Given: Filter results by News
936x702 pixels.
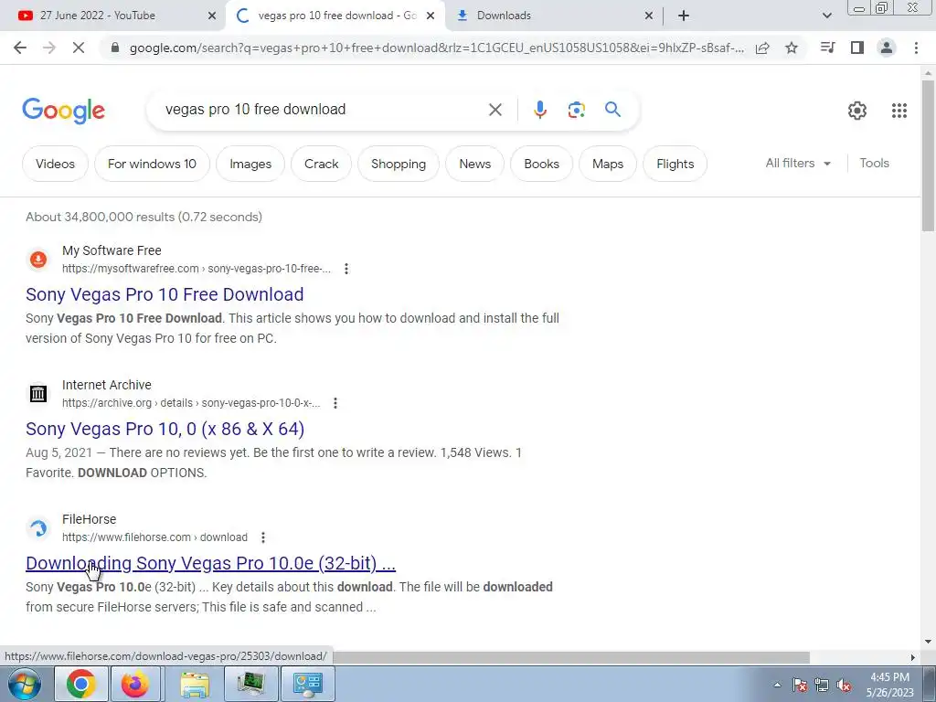Looking at the screenshot, I should (474, 164).
